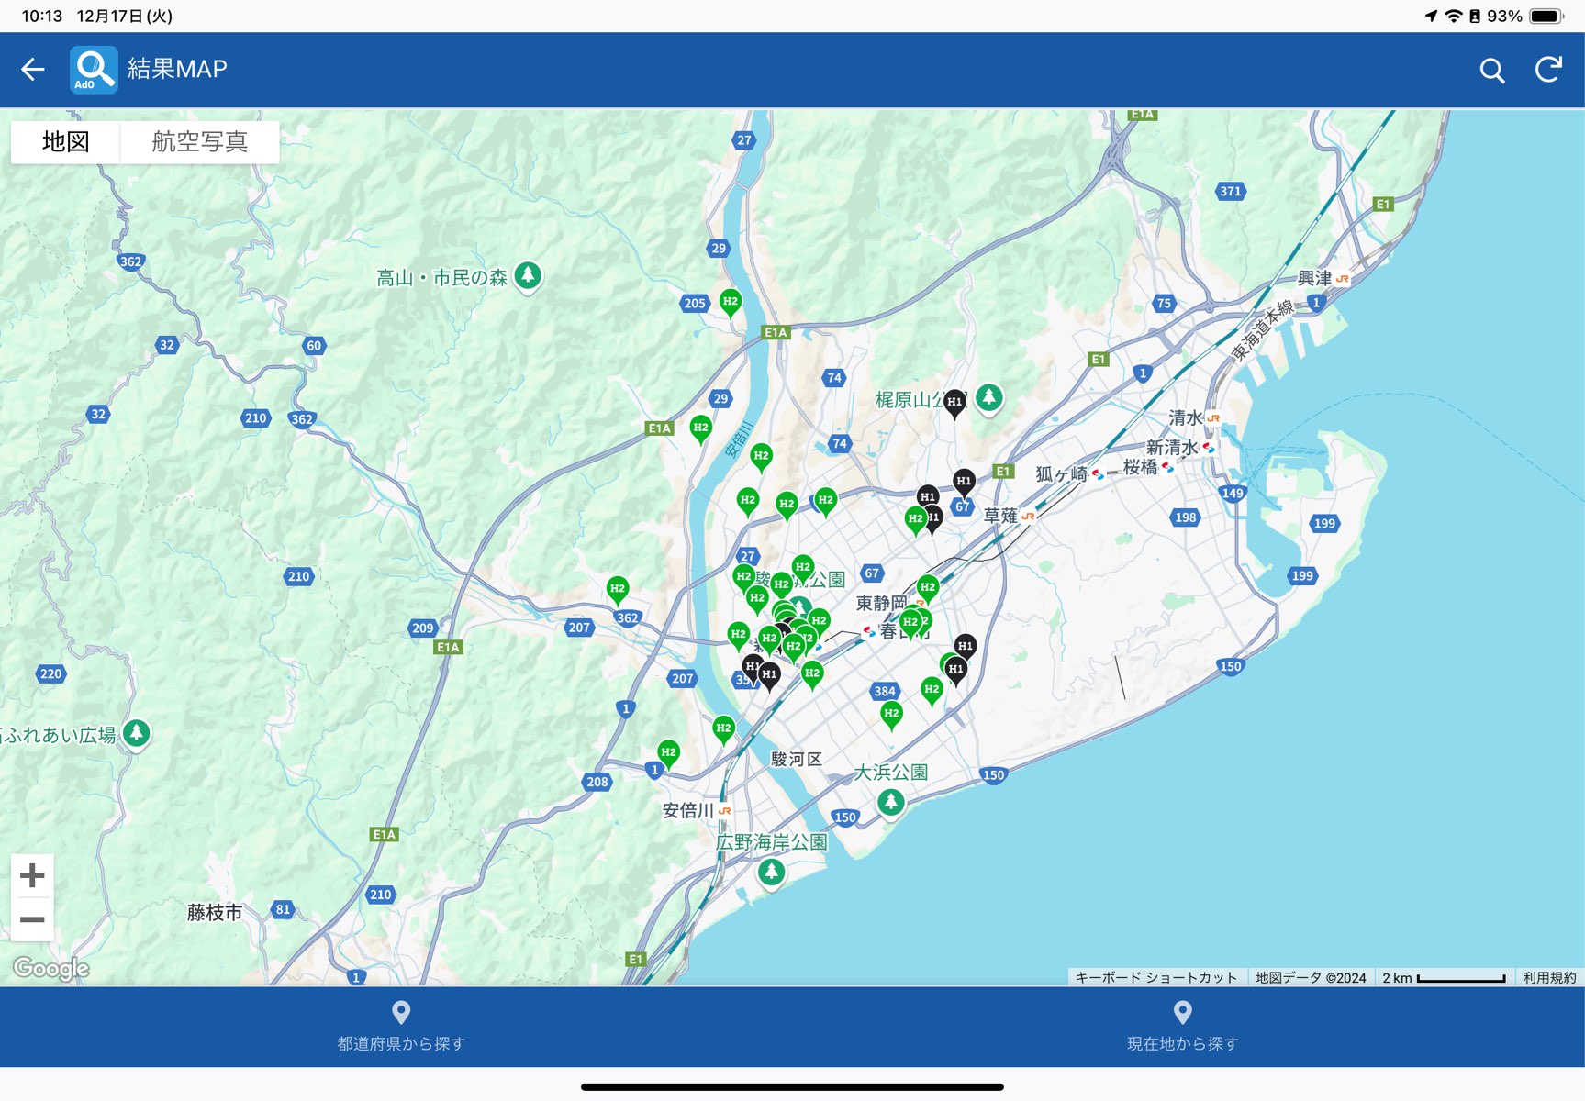This screenshot has width=1585, height=1101.
Task: Open 利用規約 terms link
Action: 1549,978
